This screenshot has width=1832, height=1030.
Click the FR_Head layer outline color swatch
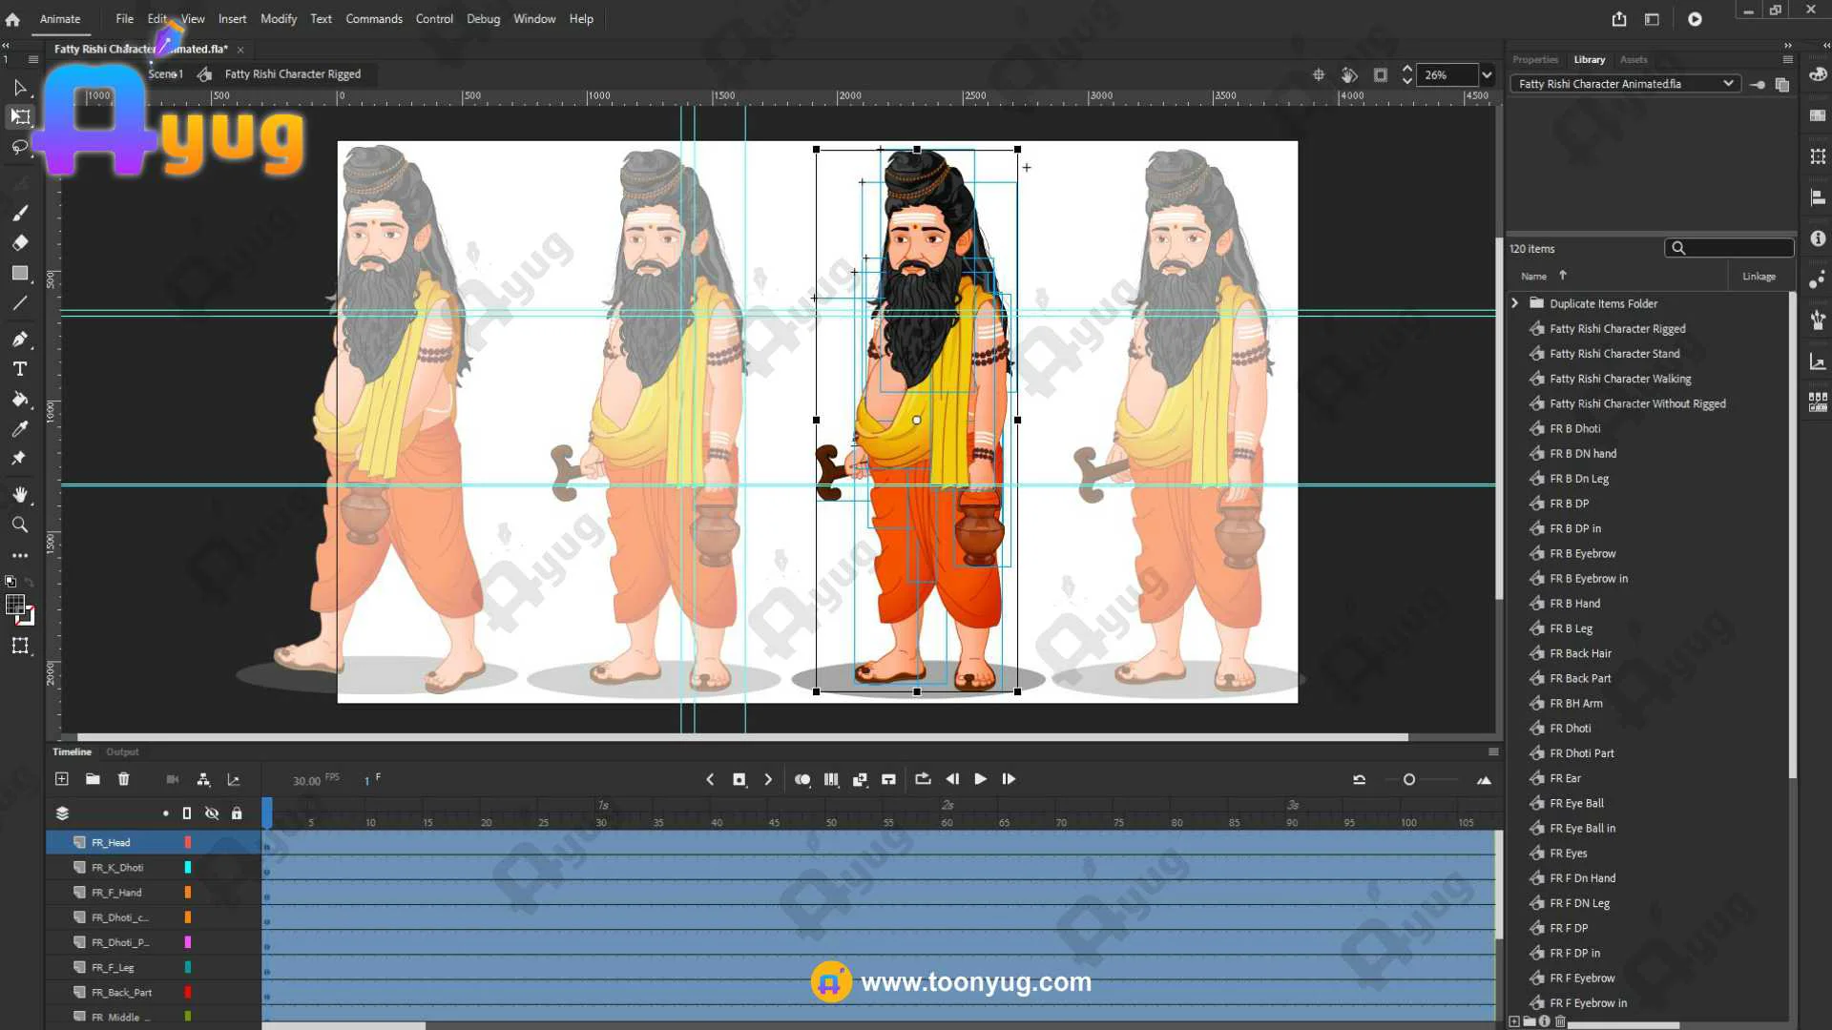coord(188,842)
